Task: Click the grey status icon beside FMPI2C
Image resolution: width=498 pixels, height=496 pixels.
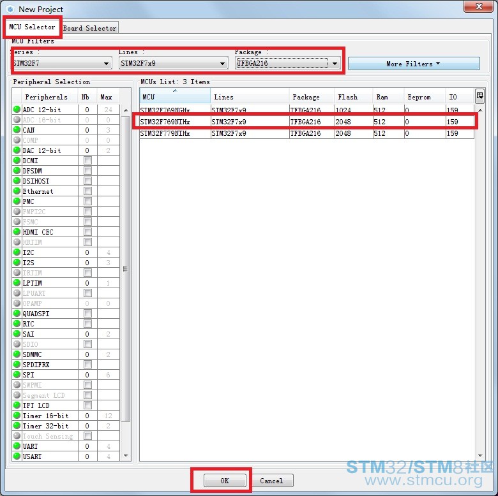Action: click(x=17, y=211)
